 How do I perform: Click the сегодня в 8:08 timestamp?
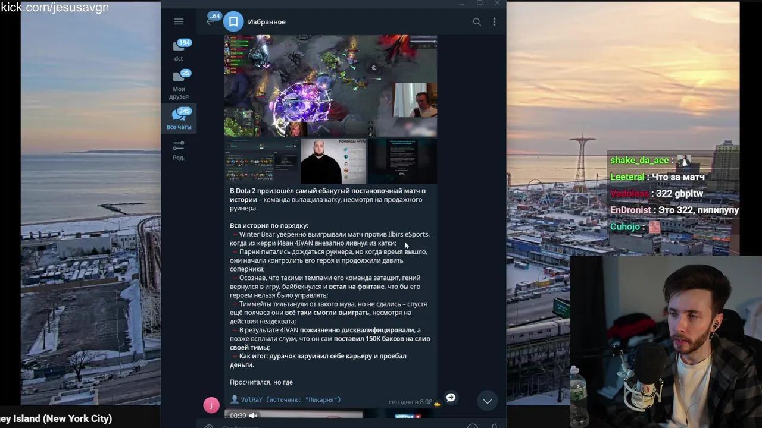point(410,402)
